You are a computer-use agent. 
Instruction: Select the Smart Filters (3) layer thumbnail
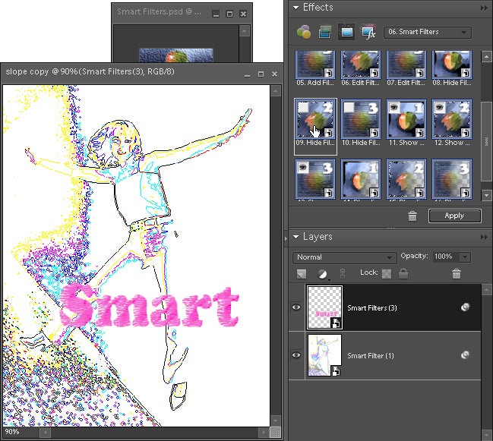click(x=324, y=307)
